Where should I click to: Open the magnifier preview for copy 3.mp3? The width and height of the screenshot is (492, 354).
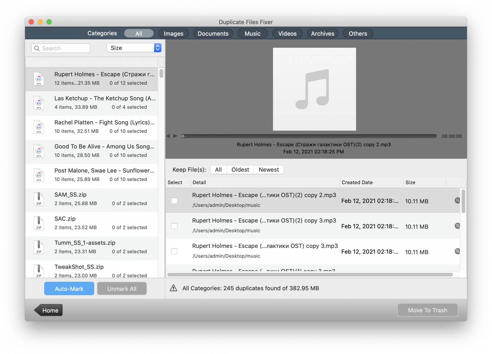click(457, 226)
